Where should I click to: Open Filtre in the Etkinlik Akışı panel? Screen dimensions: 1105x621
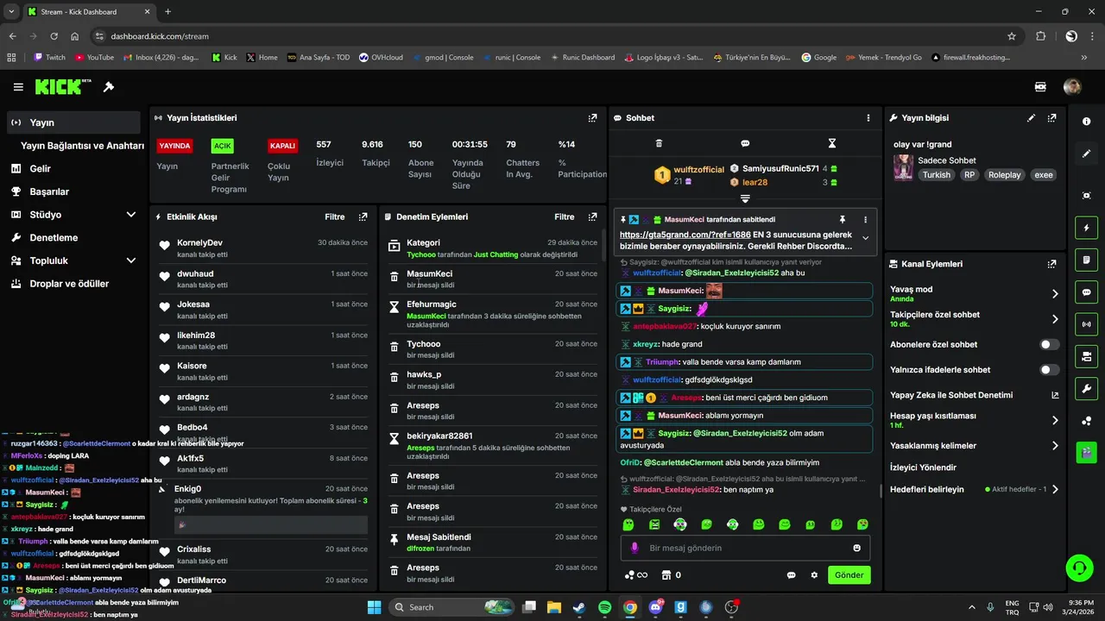pos(334,217)
